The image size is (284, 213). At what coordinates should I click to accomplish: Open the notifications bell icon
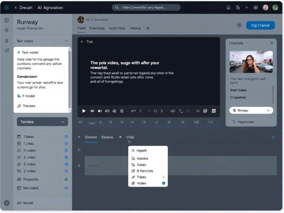tap(228, 7)
